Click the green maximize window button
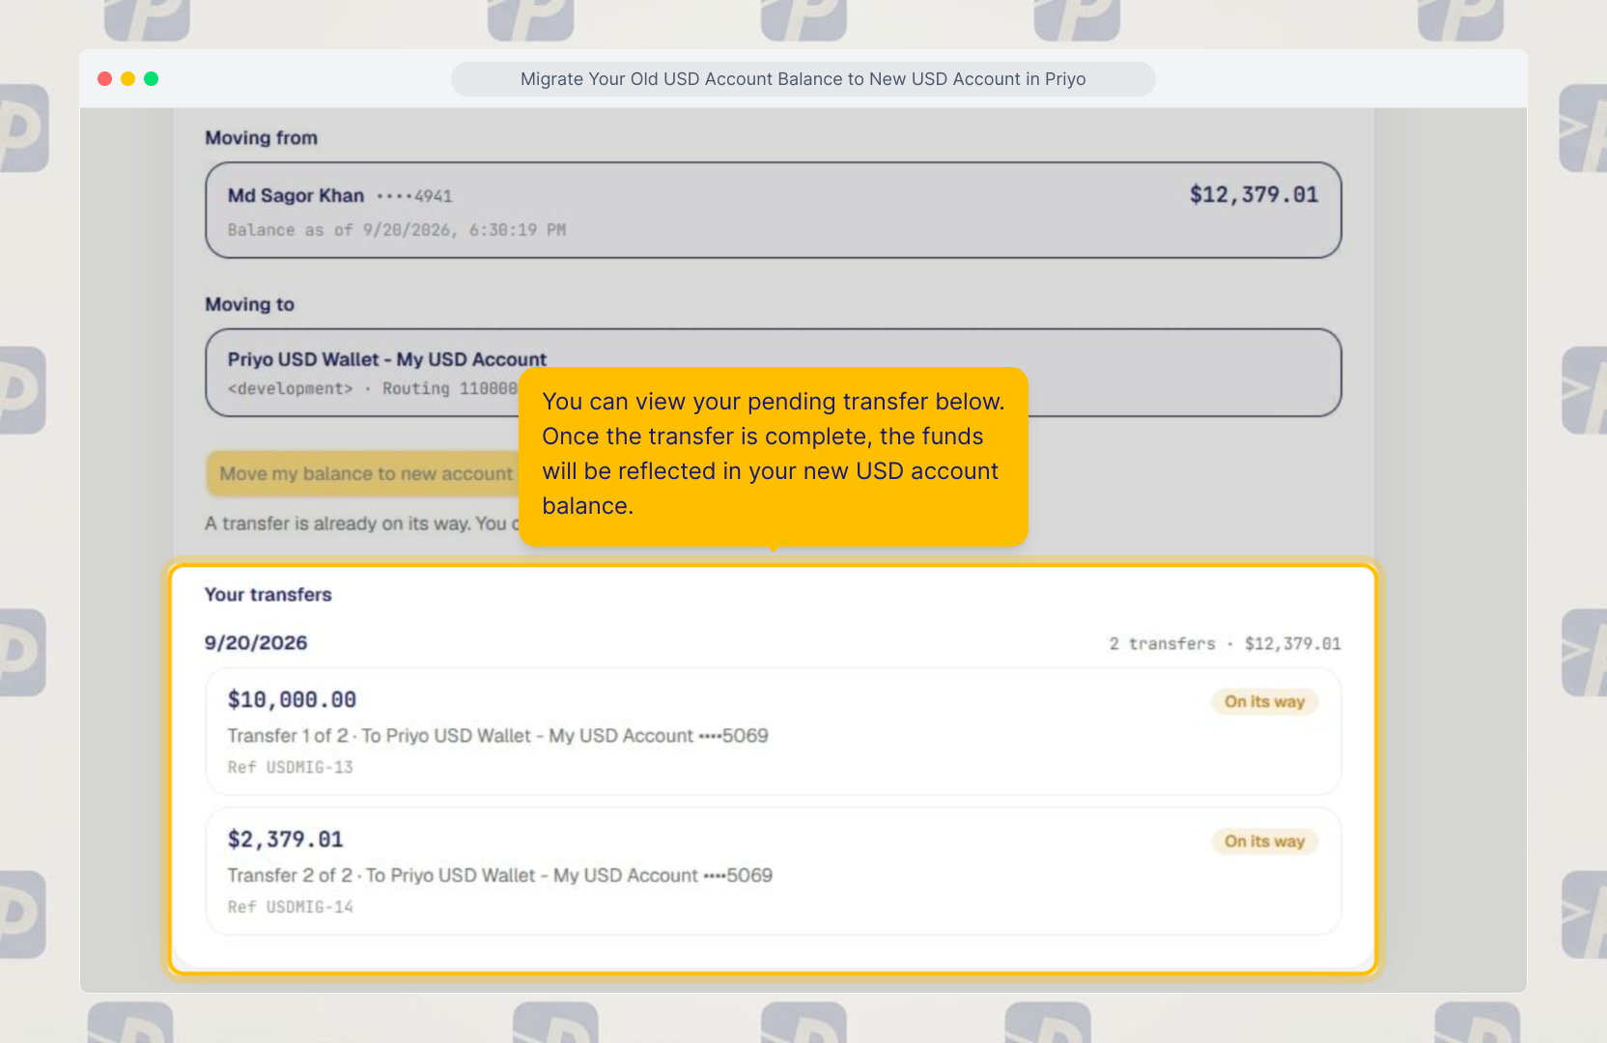 click(x=152, y=78)
